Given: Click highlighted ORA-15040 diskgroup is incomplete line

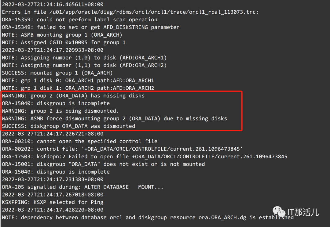Looking at the screenshot, I should [56, 103].
